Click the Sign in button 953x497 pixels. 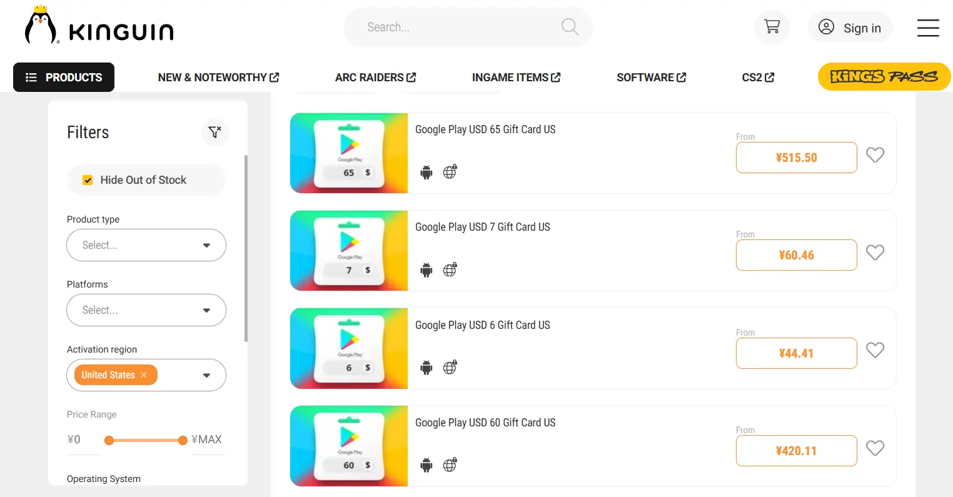pos(850,28)
